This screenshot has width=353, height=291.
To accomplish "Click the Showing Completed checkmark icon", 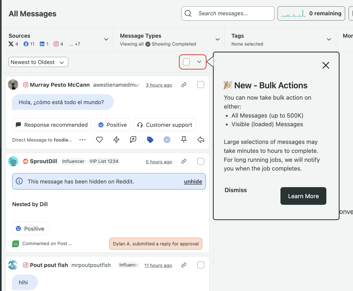I will click(148, 44).
